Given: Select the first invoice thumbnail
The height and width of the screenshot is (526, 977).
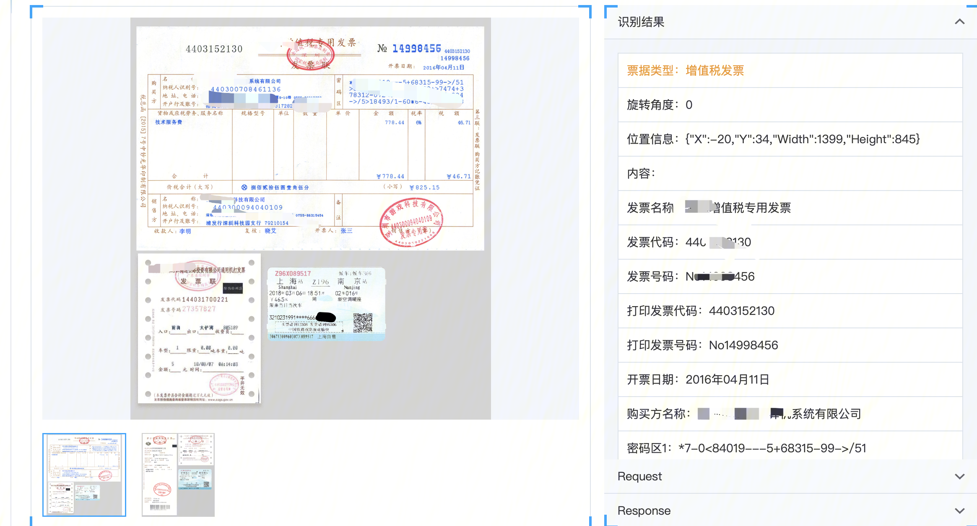Looking at the screenshot, I should pos(84,474).
